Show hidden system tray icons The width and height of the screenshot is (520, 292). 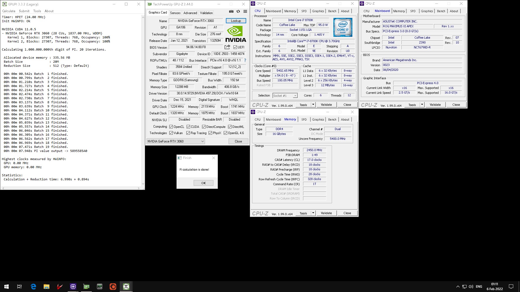pos(458,287)
